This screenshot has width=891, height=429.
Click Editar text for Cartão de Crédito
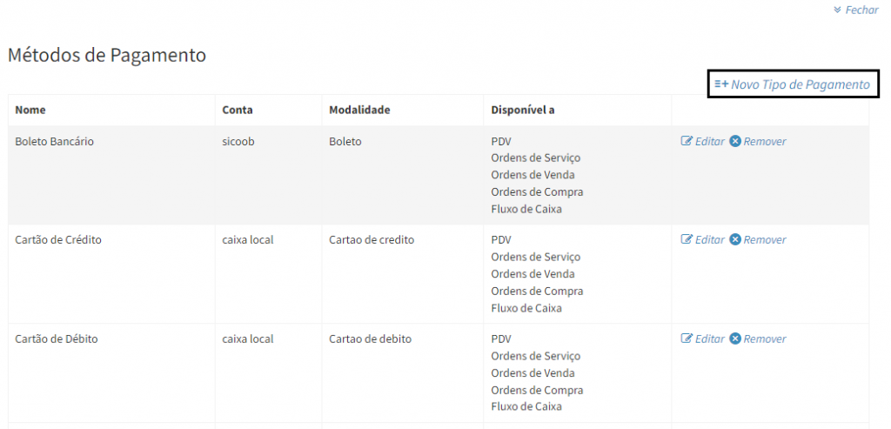pyautogui.click(x=709, y=240)
